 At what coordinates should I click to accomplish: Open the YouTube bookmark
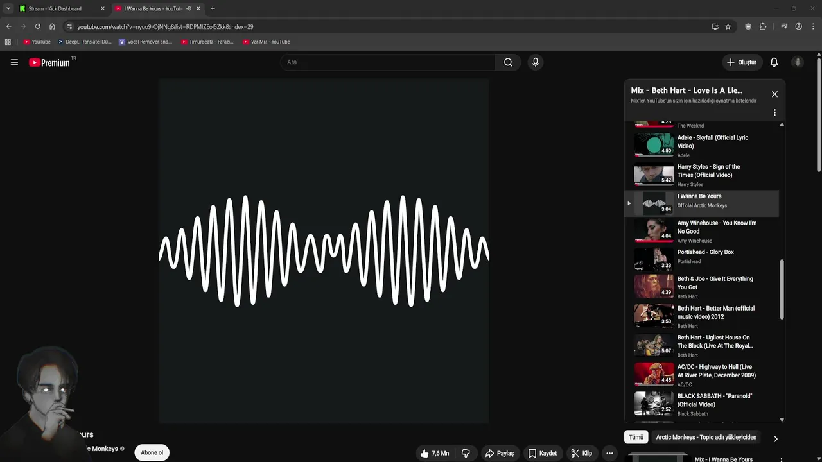coord(37,42)
